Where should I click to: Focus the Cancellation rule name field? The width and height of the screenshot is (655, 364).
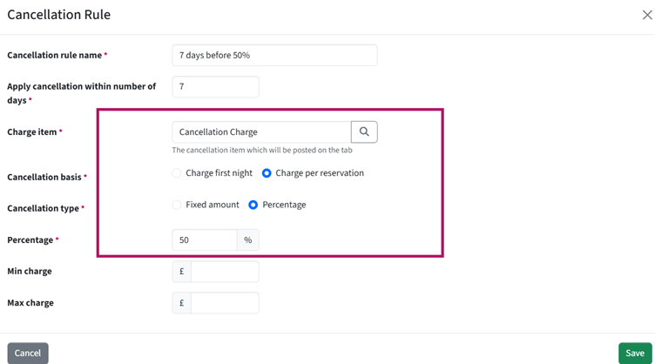click(274, 55)
